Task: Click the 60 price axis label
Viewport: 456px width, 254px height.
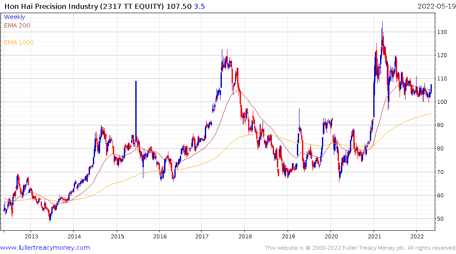Action: point(440,195)
